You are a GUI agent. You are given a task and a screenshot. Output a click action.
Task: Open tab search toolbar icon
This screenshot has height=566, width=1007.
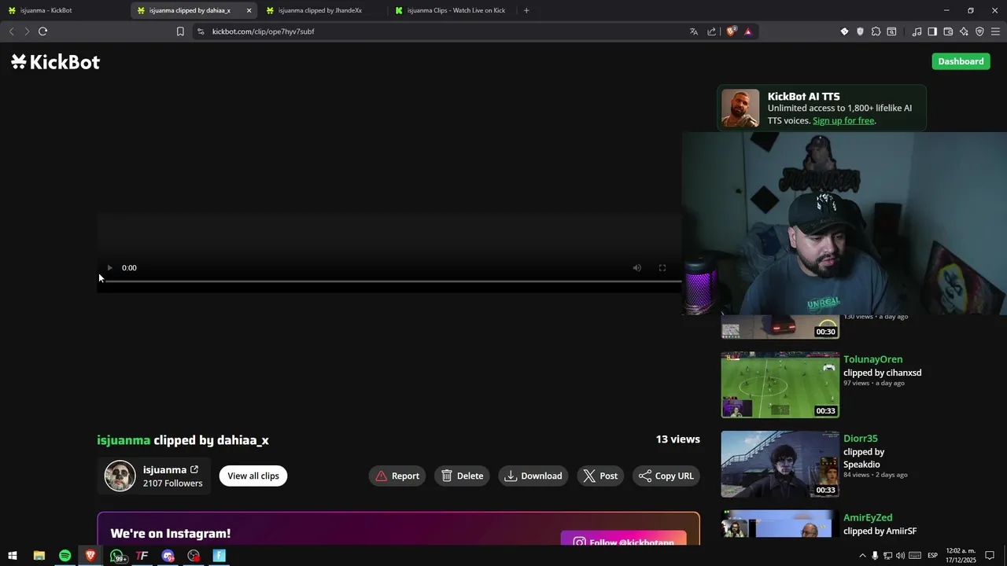pos(891,31)
